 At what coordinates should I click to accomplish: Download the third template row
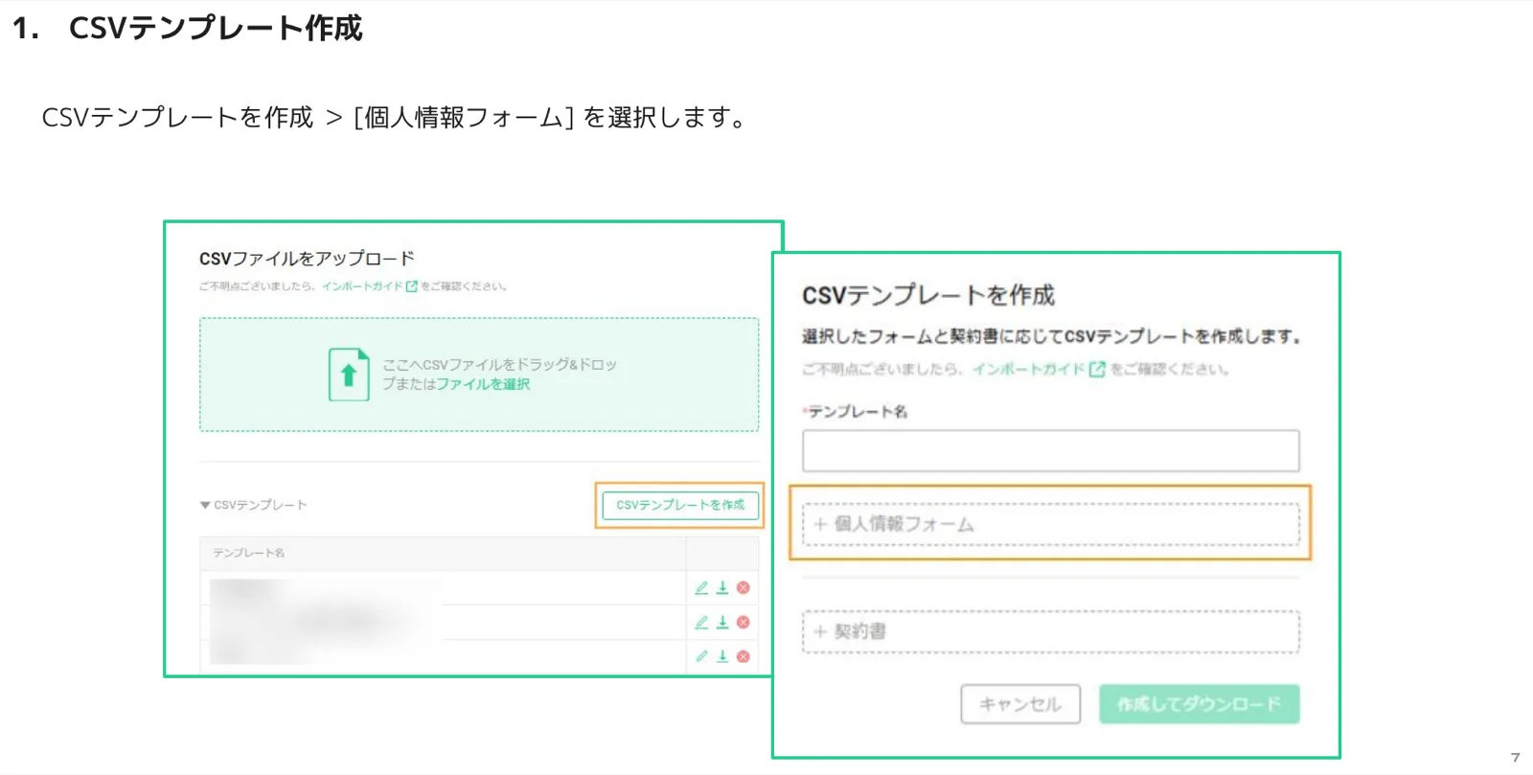click(722, 656)
